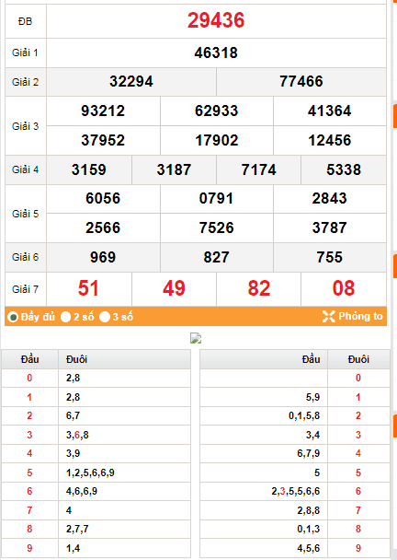Click Giải 7 number 08

click(x=344, y=288)
